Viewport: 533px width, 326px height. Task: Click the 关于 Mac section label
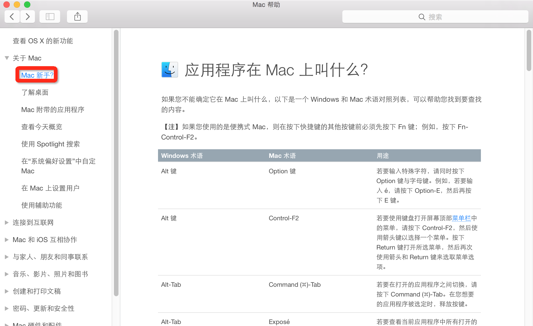(x=27, y=58)
